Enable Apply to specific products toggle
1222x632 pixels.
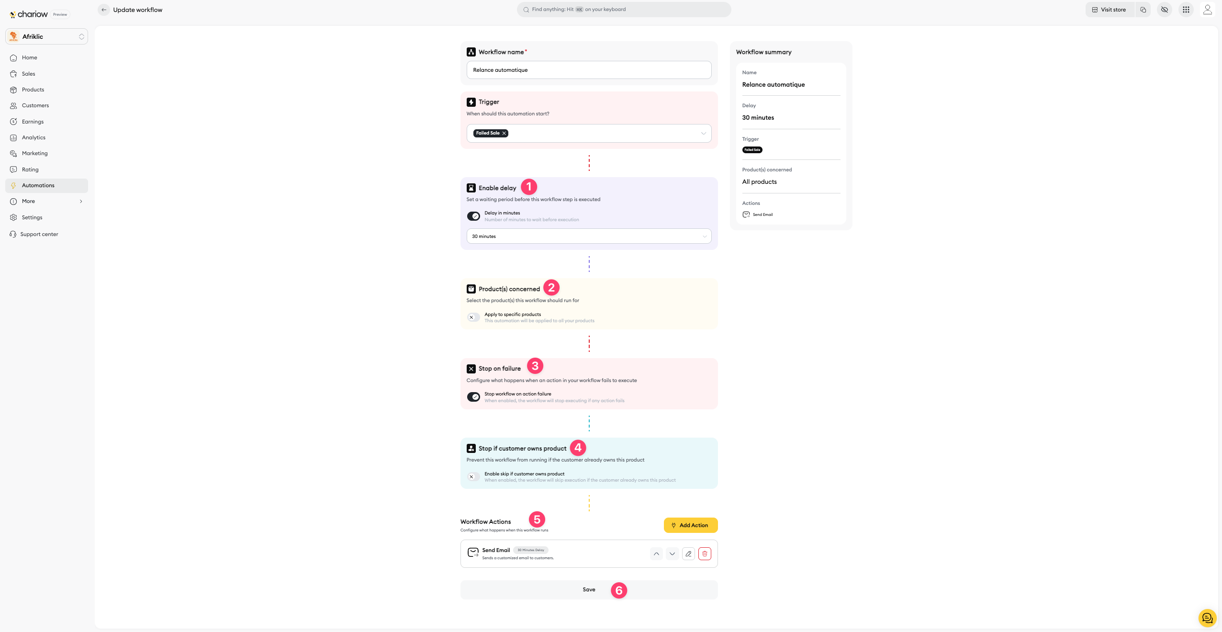click(473, 317)
